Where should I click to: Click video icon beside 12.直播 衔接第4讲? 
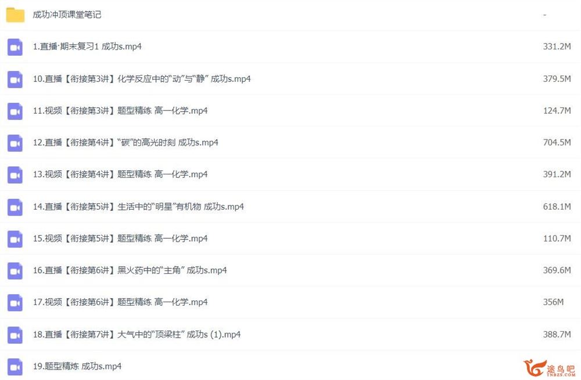tap(15, 143)
